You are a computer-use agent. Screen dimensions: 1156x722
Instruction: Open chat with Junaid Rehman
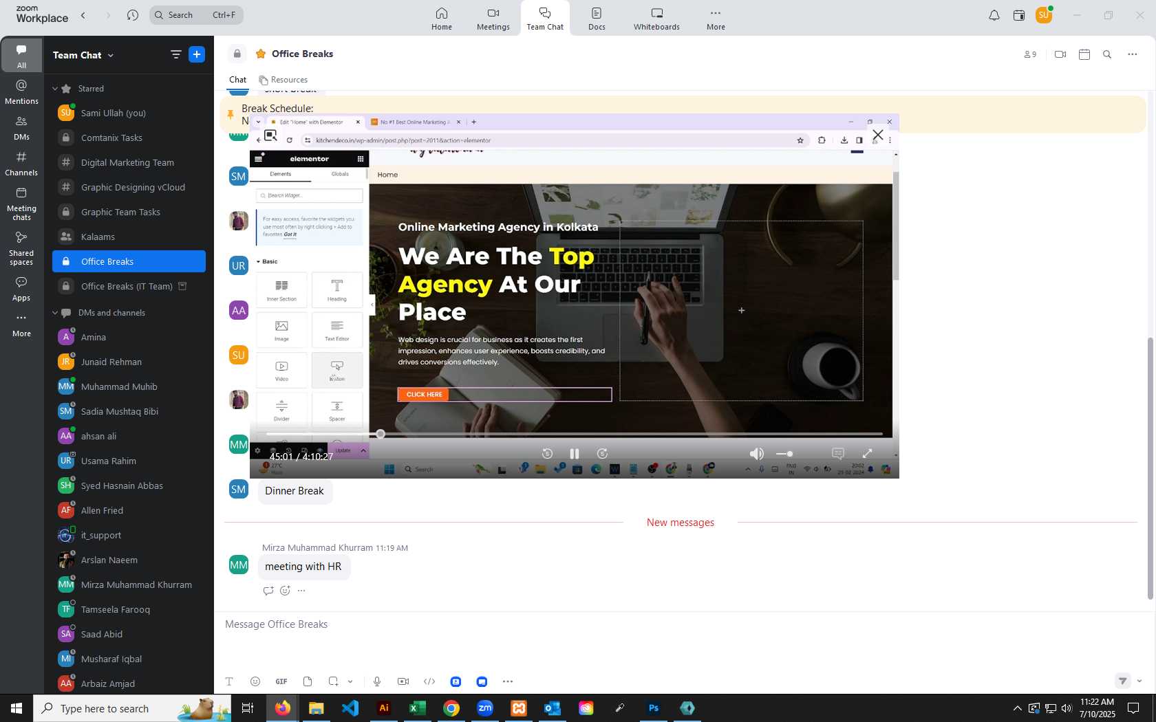coord(129,362)
